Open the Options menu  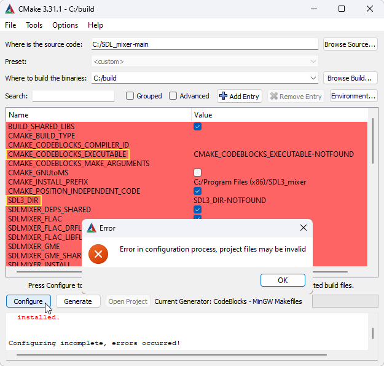pos(65,25)
